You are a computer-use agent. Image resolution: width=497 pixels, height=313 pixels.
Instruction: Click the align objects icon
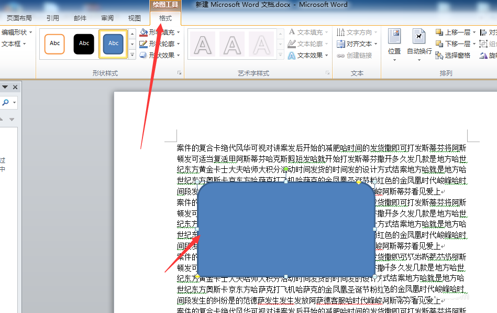click(483, 33)
